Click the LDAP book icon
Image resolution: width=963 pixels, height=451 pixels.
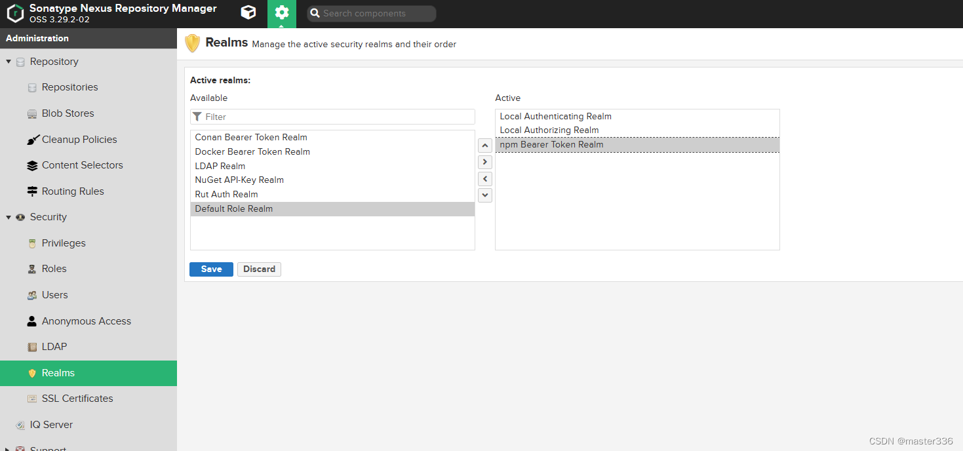click(x=32, y=347)
